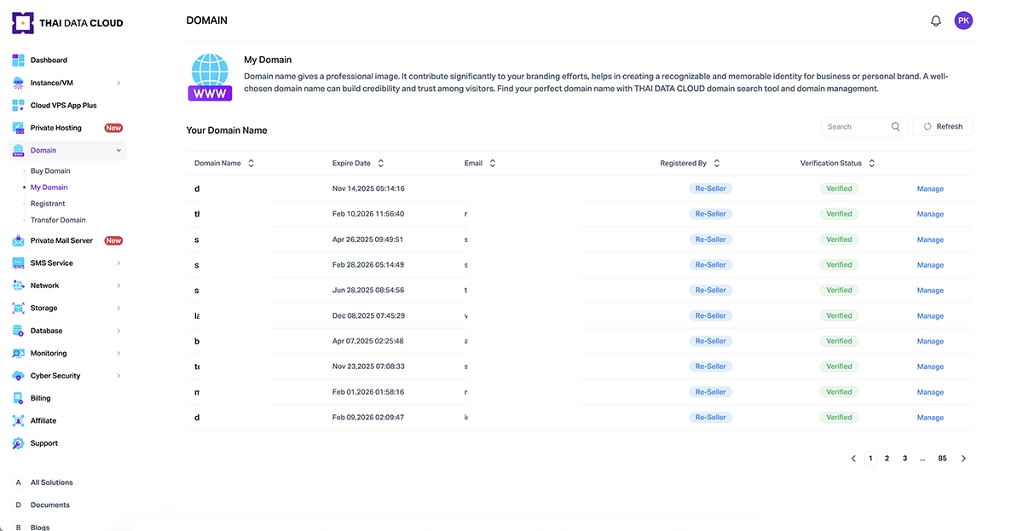Image resolution: width=1023 pixels, height=531 pixels.
Task: Sort table by Domain Name column
Action: point(251,164)
